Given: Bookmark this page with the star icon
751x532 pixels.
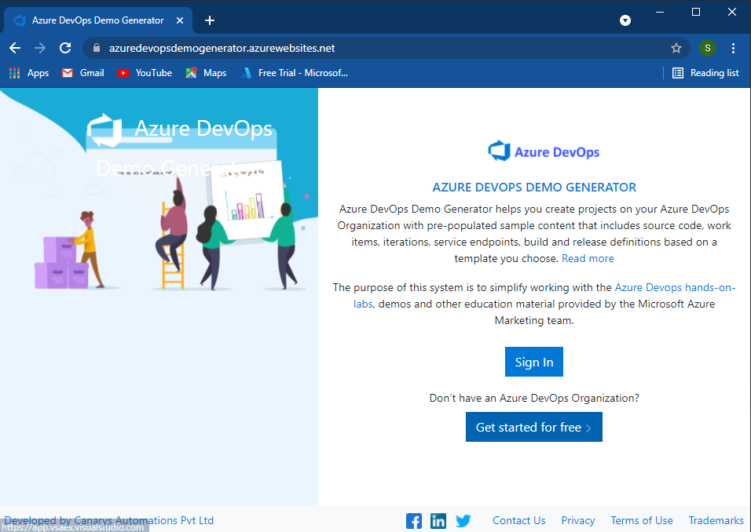Looking at the screenshot, I should point(676,47).
